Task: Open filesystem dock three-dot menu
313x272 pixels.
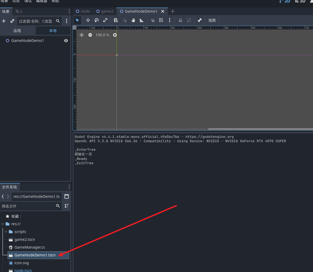Action: click(x=69, y=187)
